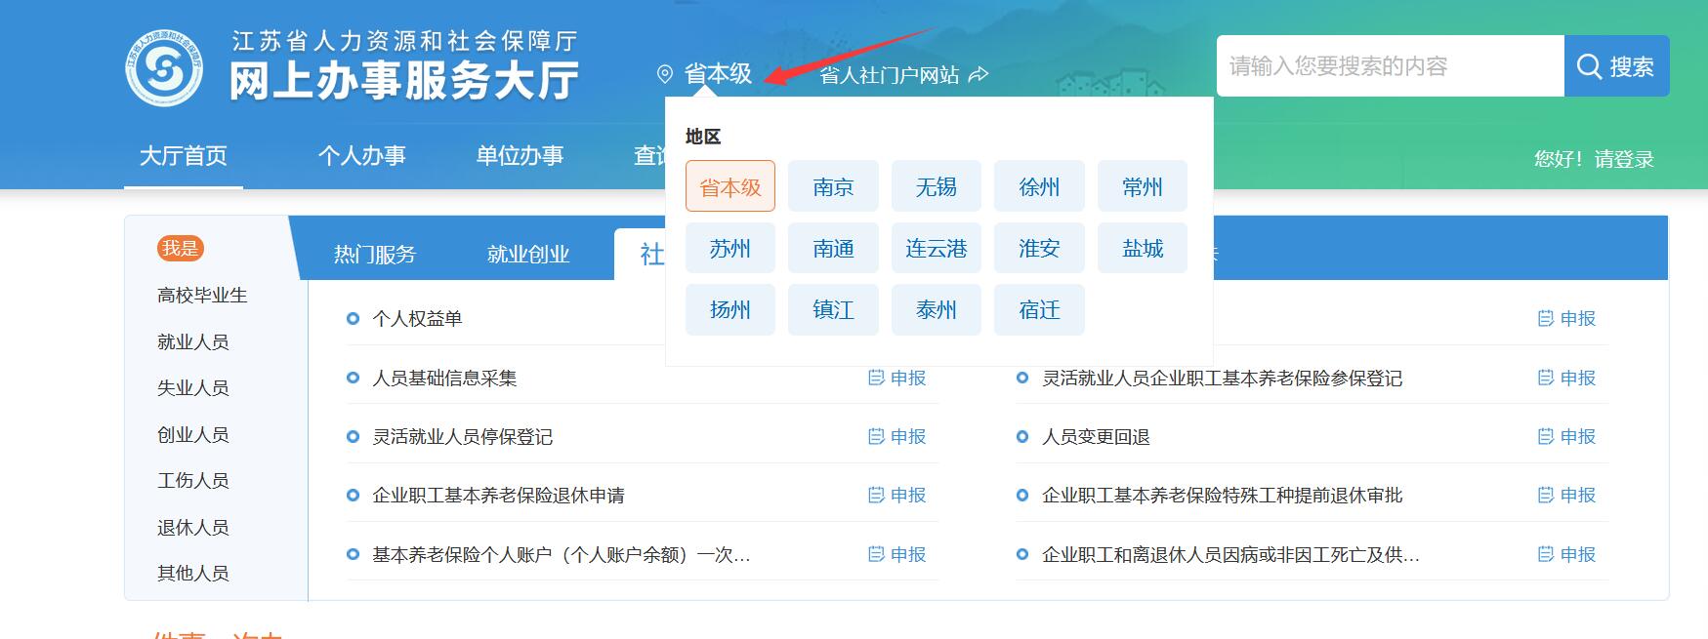This screenshot has width=1708, height=639.
Task: Select 高校毕业生 identity
Action: [202, 295]
